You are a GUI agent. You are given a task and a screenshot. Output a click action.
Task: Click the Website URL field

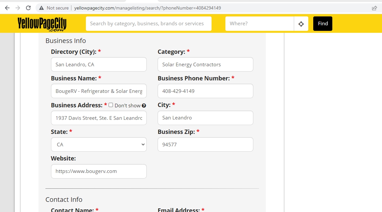99,171
